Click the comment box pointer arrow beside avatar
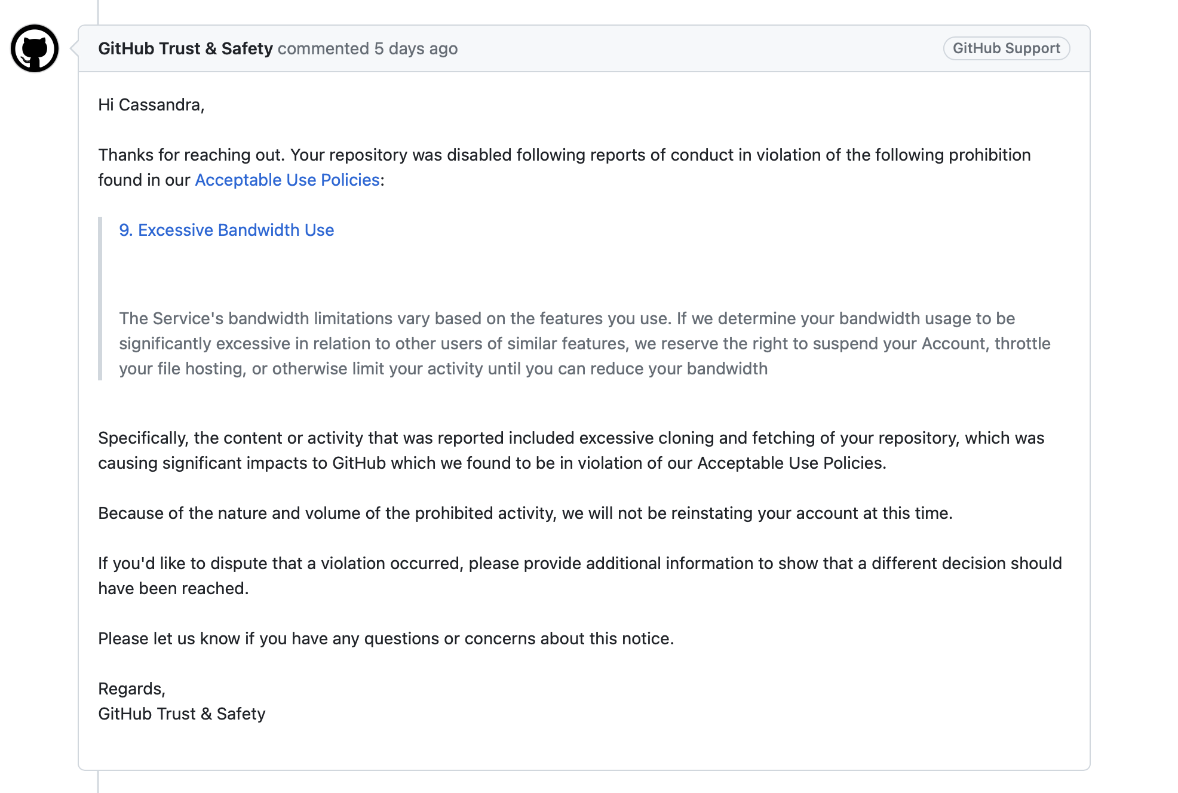Screen dimensions: 1178x793 point(75,48)
